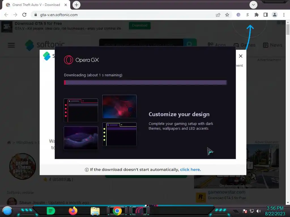Close the download popup with X

pos(241,56)
